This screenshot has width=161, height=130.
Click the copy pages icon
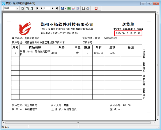[x=78, y=8]
